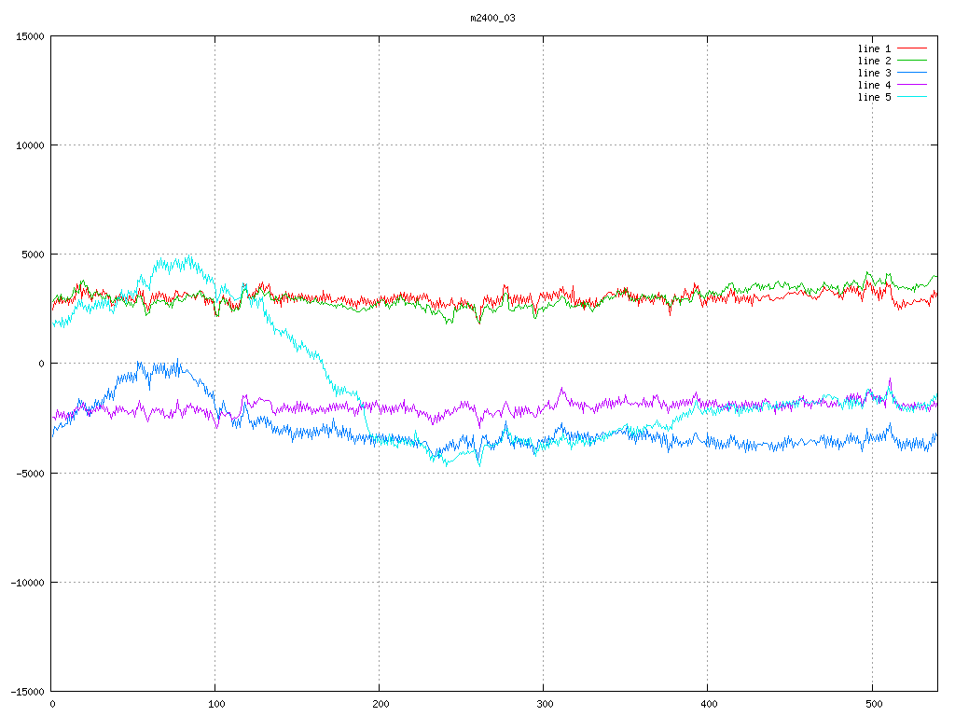Screen dimensions: 955x716
Task: Click the x-axis label 300
Action: (545, 705)
